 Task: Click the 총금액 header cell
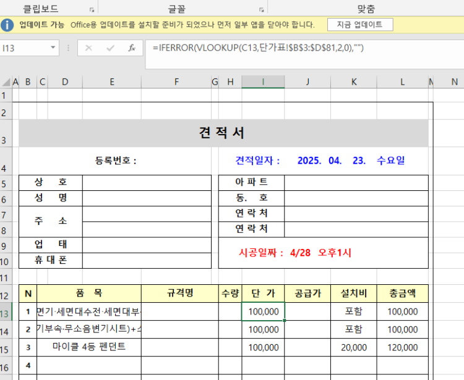pyautogui.click(x=403, y=293)
